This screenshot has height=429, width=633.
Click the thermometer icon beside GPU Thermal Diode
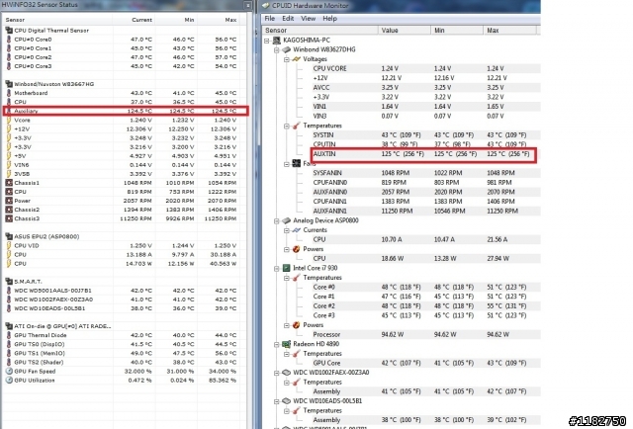tap(9, 335)
